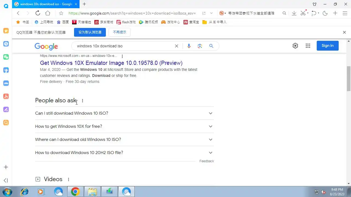Open Google settings gear

coord(295,46)
